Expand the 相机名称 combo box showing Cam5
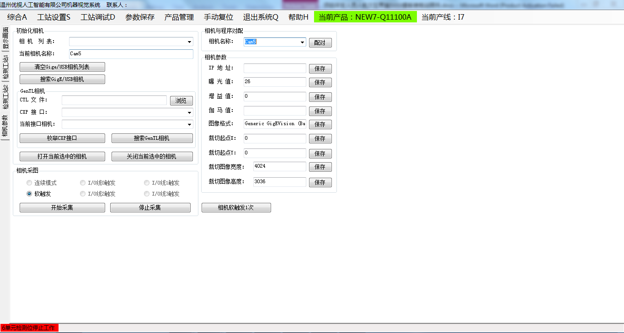 (x=302, y=42)
